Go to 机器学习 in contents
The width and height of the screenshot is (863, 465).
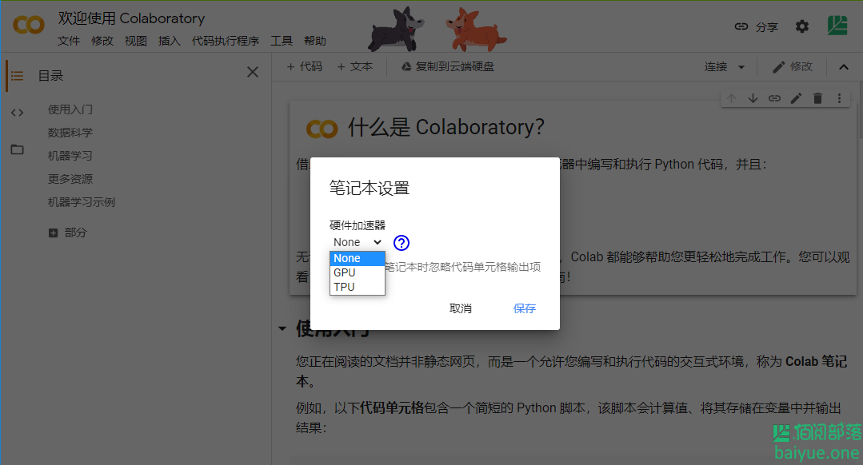[70, 156]
